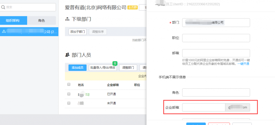Viewport: 275px width, 125px height.
Task: Click the 企业邮箱 input field
Action: [204, 107]
